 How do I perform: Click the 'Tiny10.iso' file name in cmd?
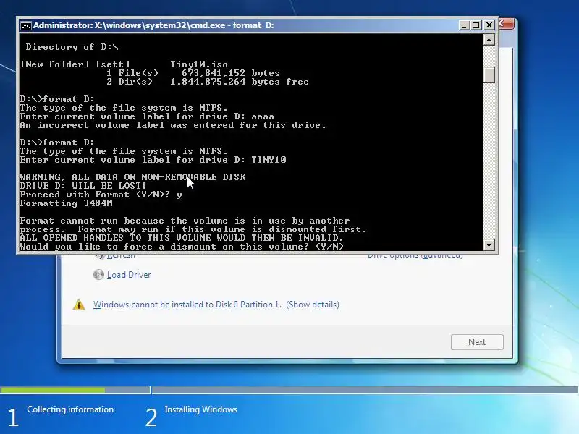pyautogui.click(x=199, y=64)
